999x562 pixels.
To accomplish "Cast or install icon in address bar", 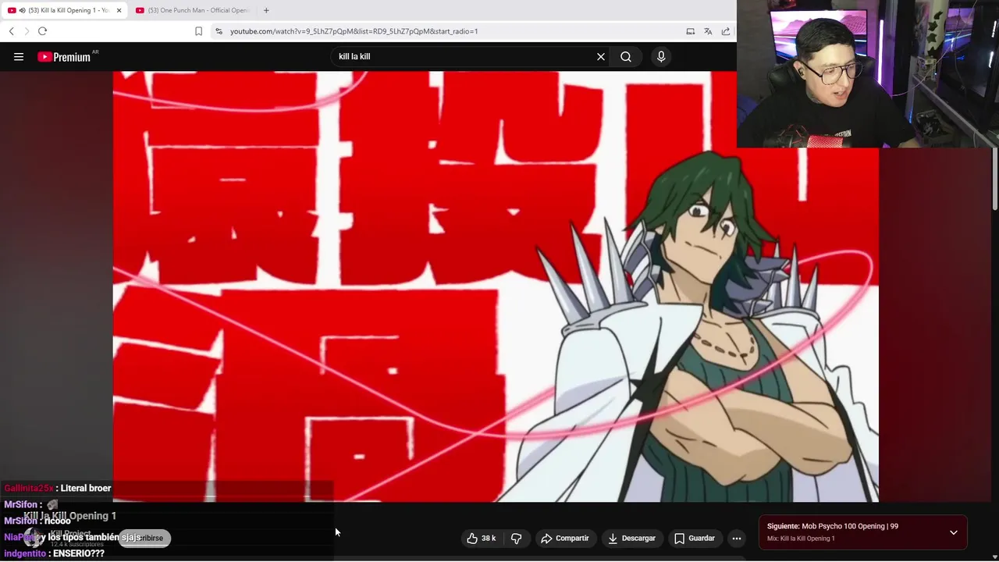I will (x=691, y=31).
